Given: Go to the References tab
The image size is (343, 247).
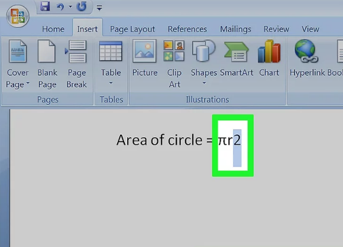Looking at the screenshot, I should [187, 29].
